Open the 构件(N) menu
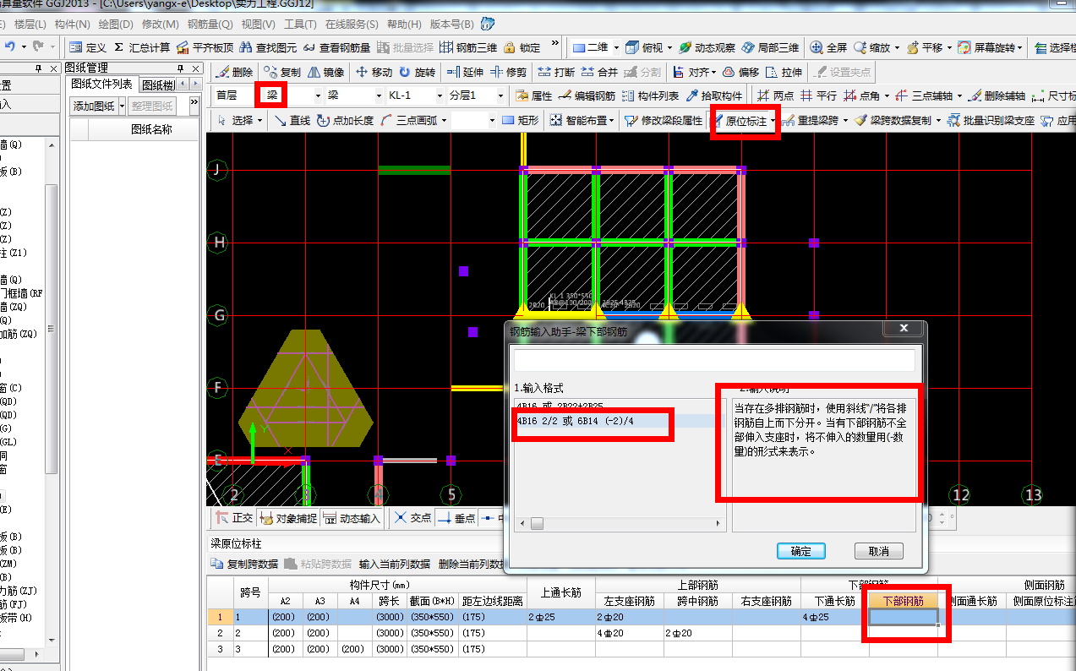 click(73, 25)
